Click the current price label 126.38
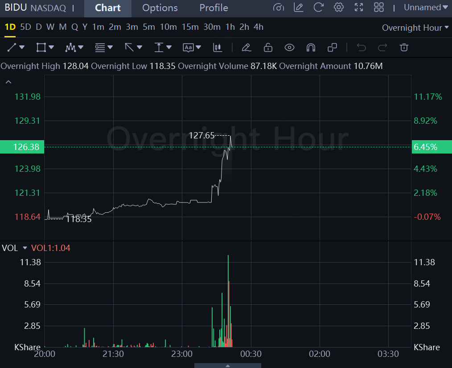 click(x=22, y=147)
